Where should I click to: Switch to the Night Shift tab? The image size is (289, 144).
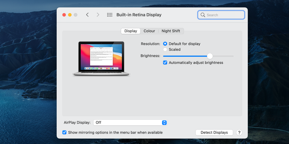coord(171,31)
